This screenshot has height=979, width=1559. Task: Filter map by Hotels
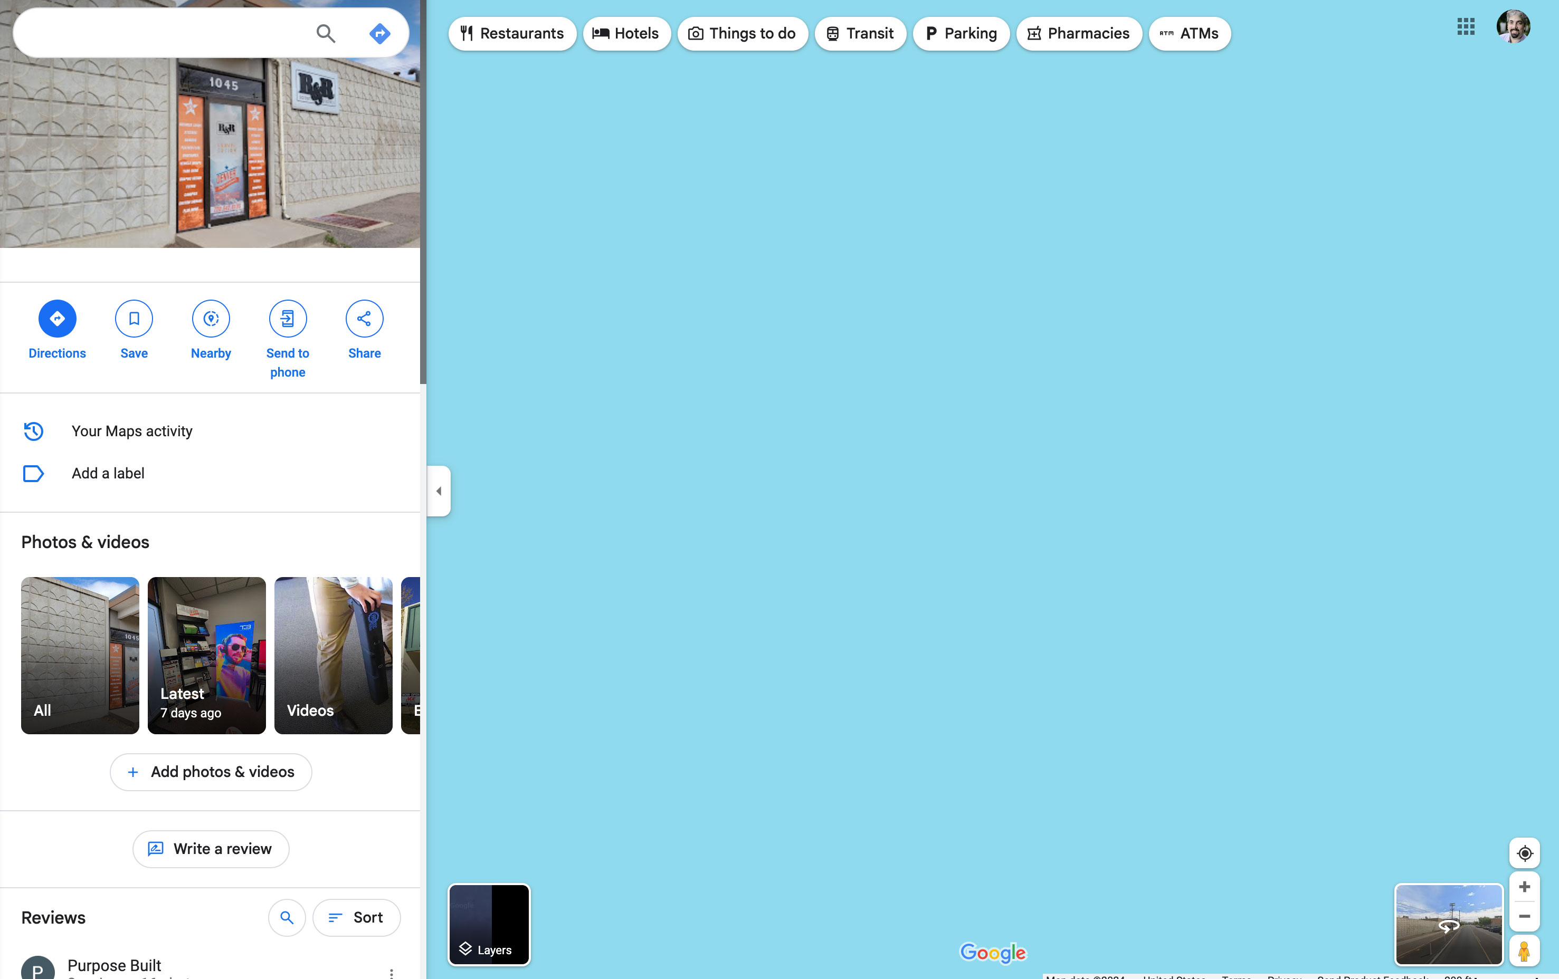626,34
